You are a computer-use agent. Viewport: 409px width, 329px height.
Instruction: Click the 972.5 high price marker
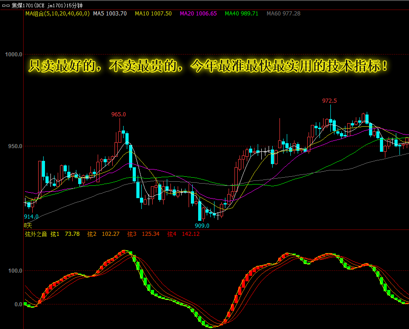pyautogui.click(x=329, y=101)
